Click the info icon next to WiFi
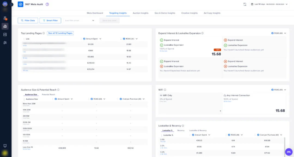 [165, 90]
